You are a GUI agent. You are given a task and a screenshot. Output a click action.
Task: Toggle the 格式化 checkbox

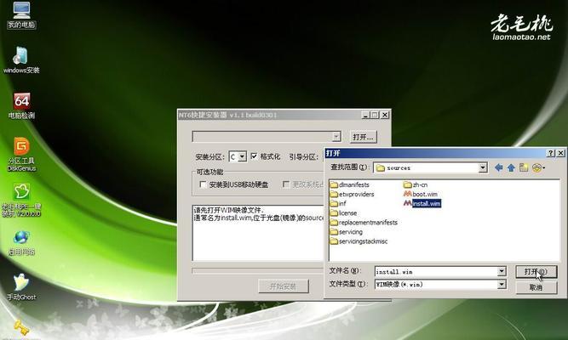tap(255, 156)
